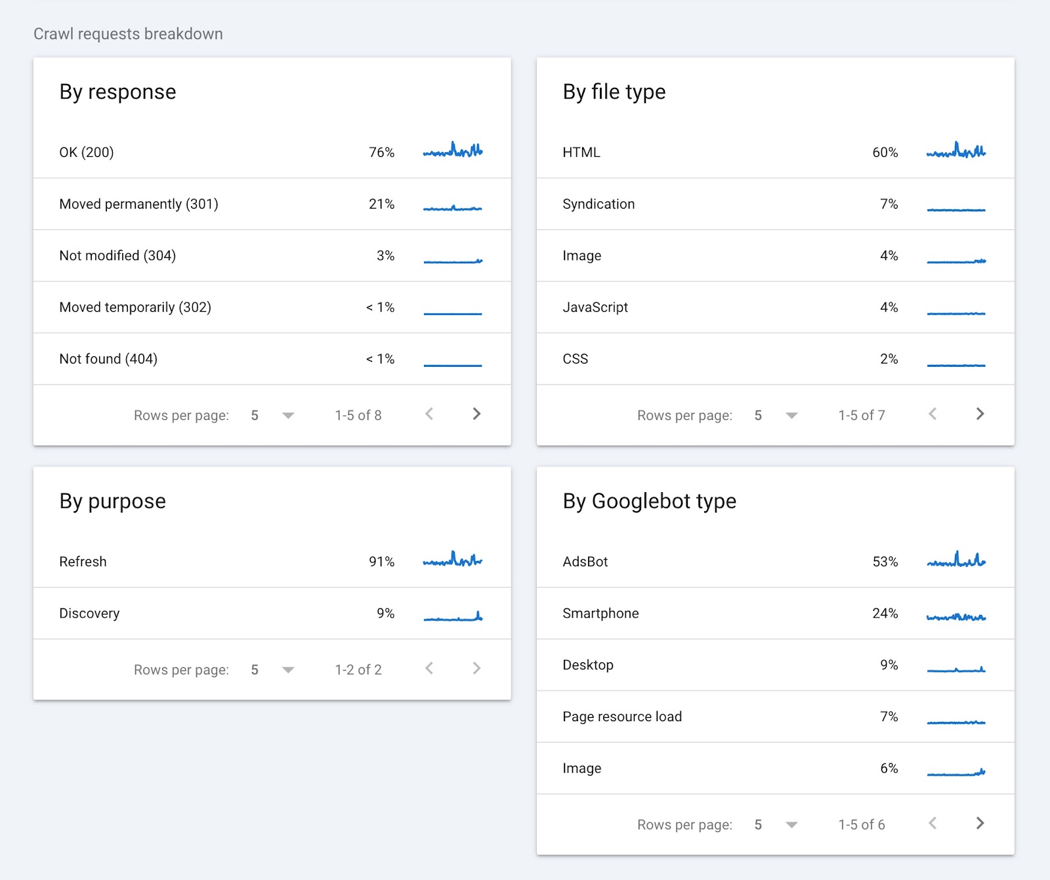The height and width of the screenshot is (880, 1050).
Task: Click the next page arrow in By file type panel
Action: tap(980, 414)
